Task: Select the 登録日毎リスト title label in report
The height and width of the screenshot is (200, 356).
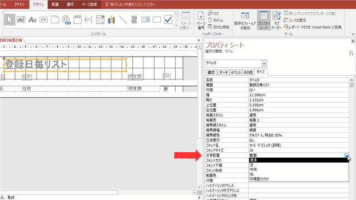Action: tap(65, 65)
